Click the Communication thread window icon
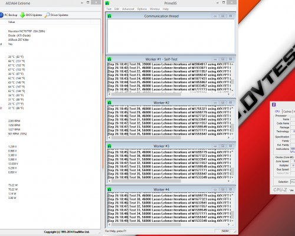 pyautogui.click(x=110, y=16)
